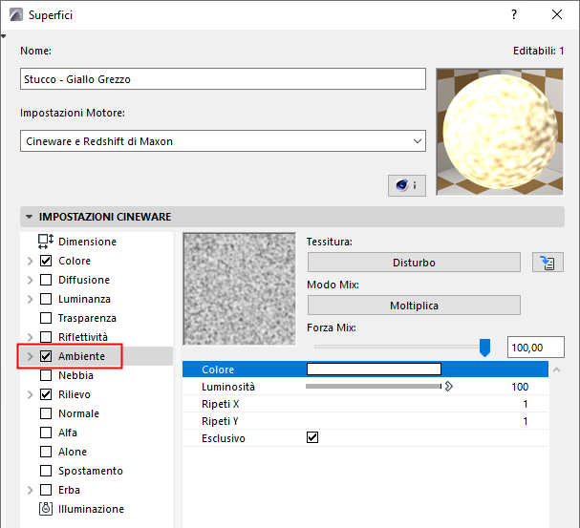
Task: Enable the Alfa checkbox
Action: click(46, 433)
